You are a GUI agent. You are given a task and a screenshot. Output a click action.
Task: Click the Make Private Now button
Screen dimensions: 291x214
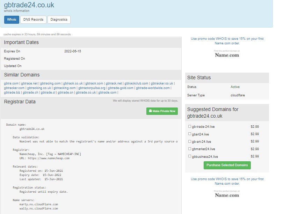tap(162, 111)
